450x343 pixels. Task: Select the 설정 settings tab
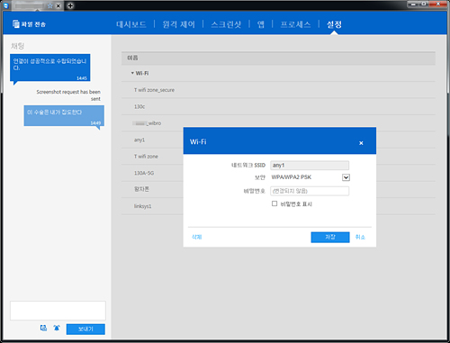pyautogui.click(x=334, y=24)
